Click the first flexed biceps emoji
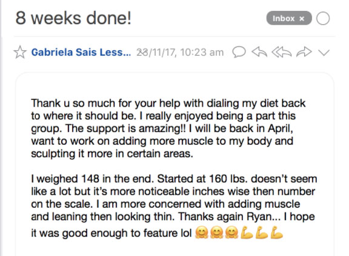The image size is (349, 256). (247, 232)
